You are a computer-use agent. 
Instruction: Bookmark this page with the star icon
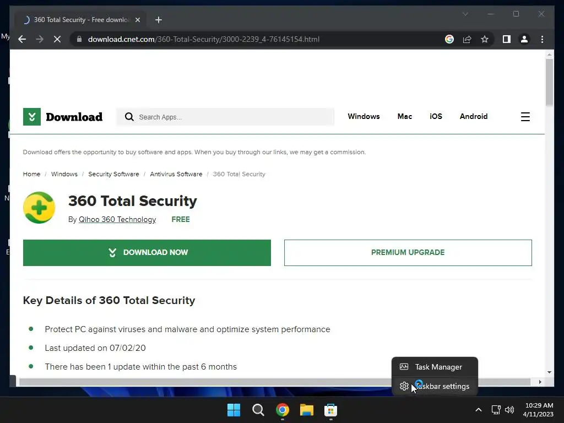[x=485, y=39]
